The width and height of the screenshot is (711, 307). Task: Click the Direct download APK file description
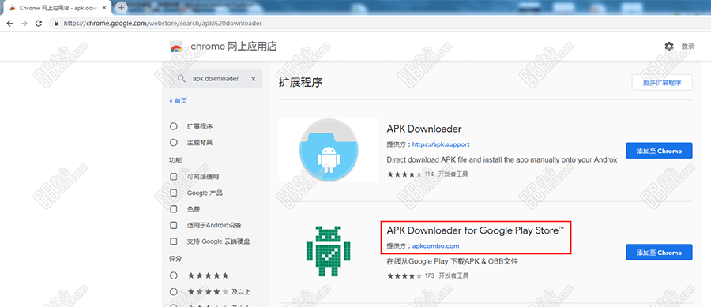502,160
